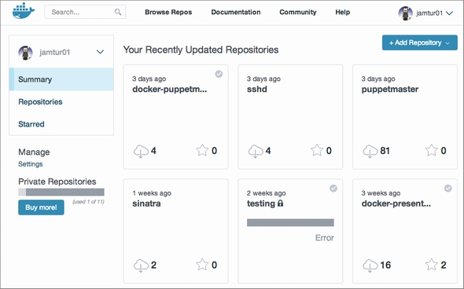This screenshot has height=289, width=464.
Task: Open the Help menu item
Action: click(343, 12)
